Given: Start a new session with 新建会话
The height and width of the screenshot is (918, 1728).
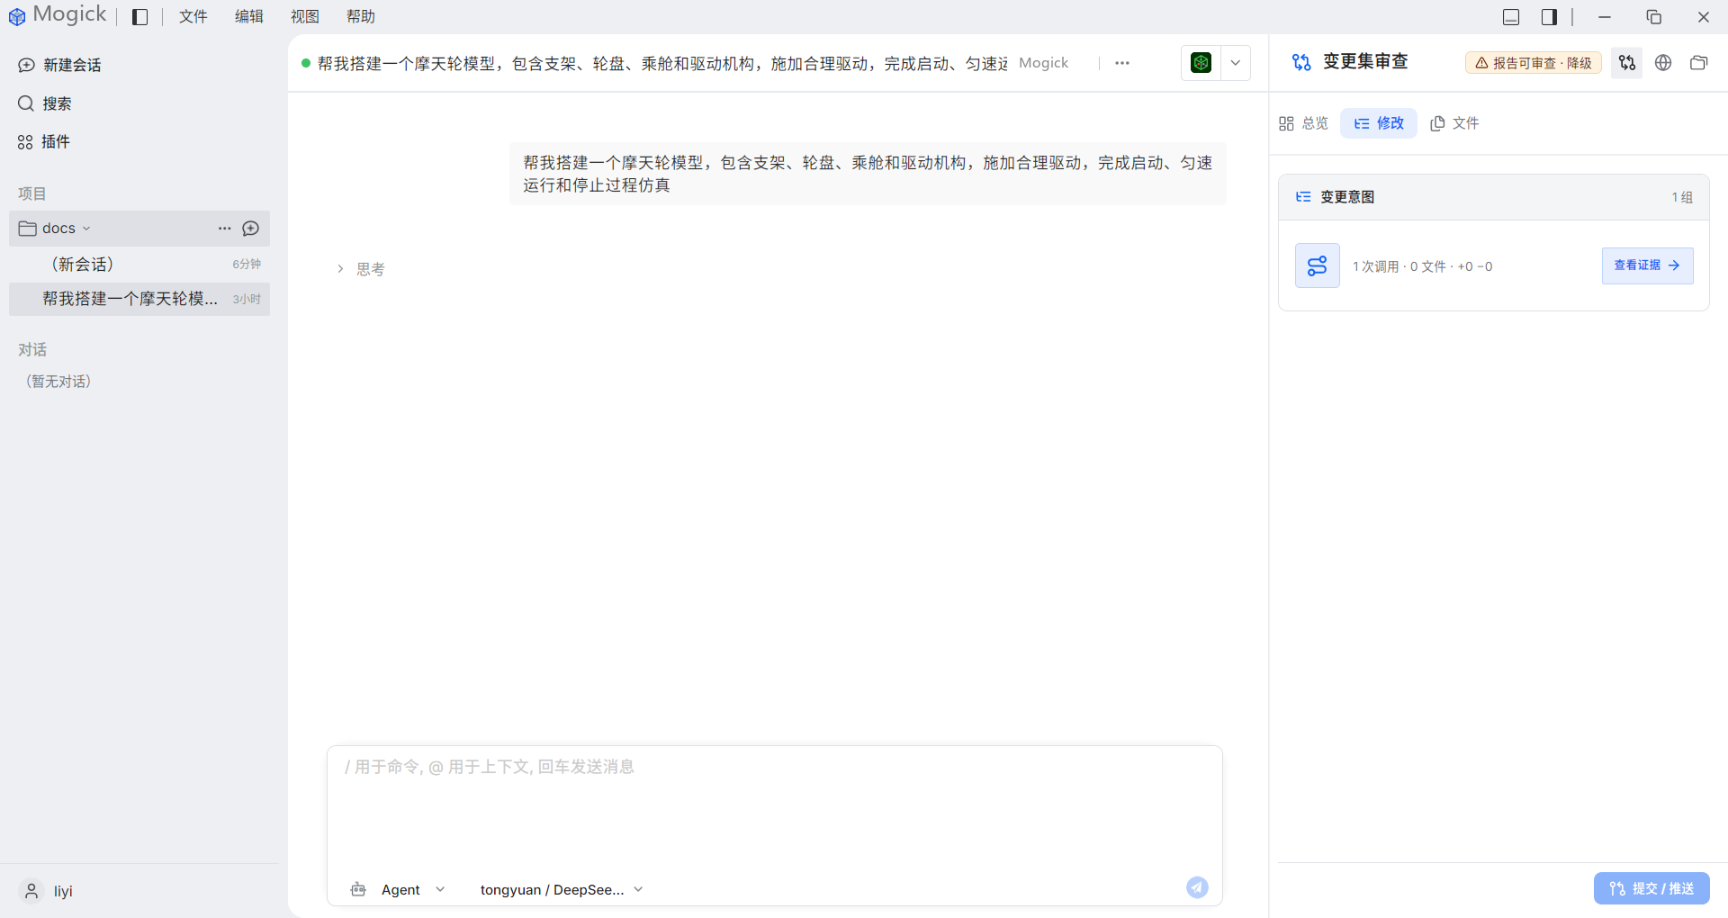Looking at the screenshot, I should click(x=60, y=65).
